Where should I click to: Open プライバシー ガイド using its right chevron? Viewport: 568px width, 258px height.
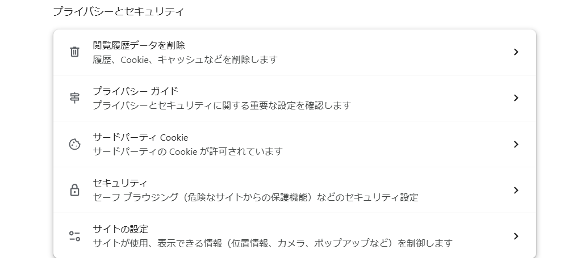pyautogui.click(x=516, y=98)
